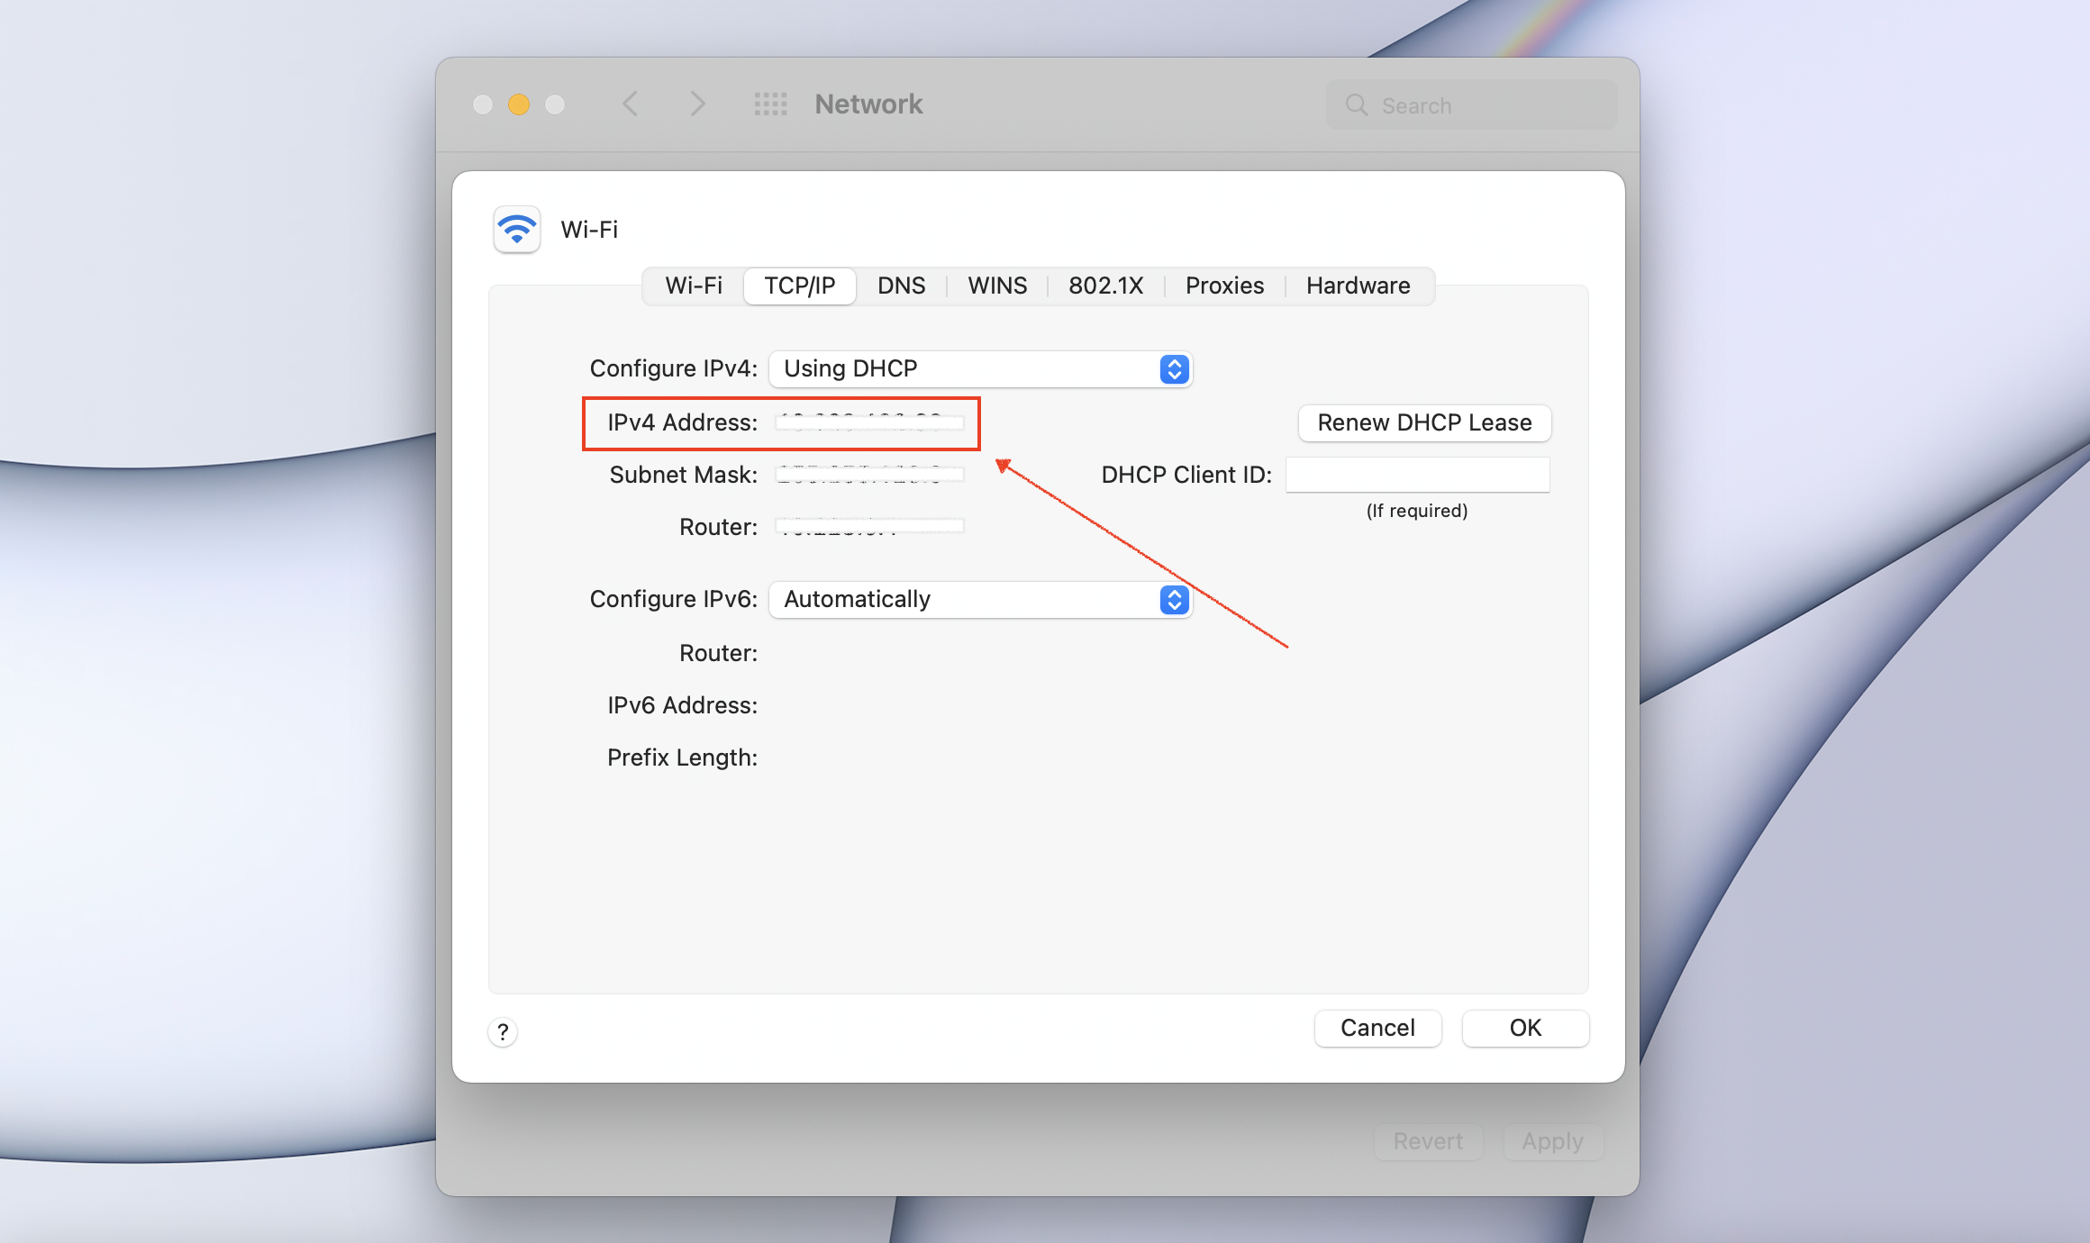Click the Wi-Fi status icon beside the service name

coord(516,230)
